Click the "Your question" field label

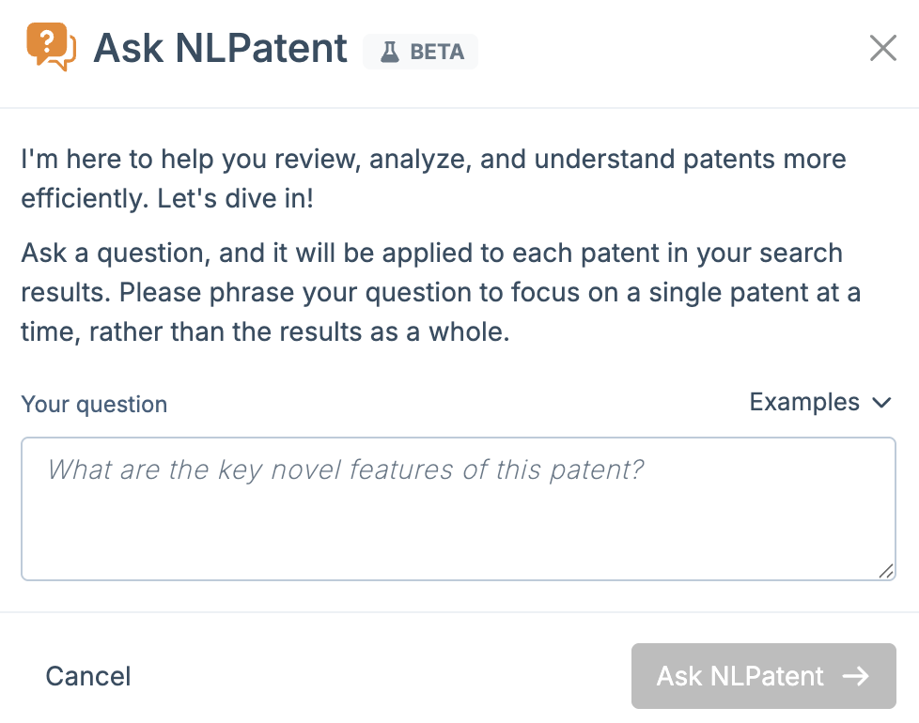(94, 405)
